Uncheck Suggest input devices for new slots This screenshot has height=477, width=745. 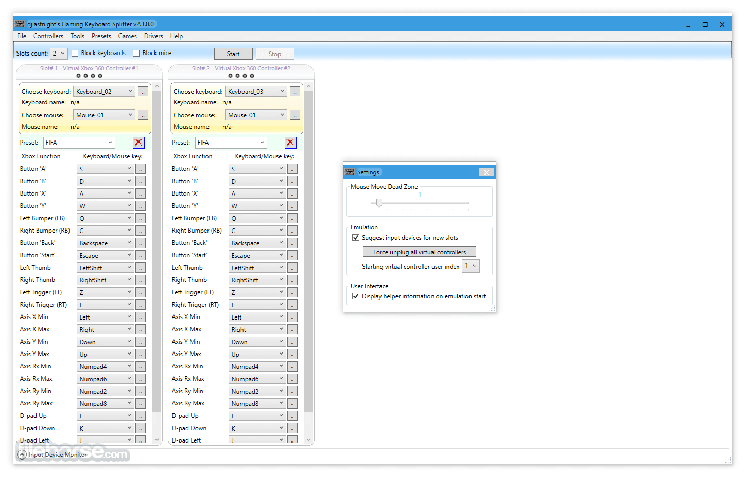(356, 238)
